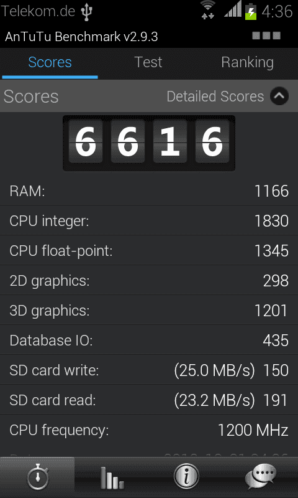Tap the cellular signal strength icon
The height and width of the screenshot is (498, 298).
coord(232,9)
